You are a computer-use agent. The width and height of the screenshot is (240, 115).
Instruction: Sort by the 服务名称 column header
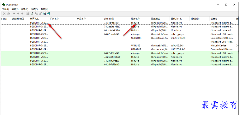pyautogui.click(x=140, y=19)
